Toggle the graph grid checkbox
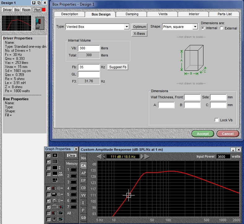The height and width of the screenshot is (224, 244). 49,162
